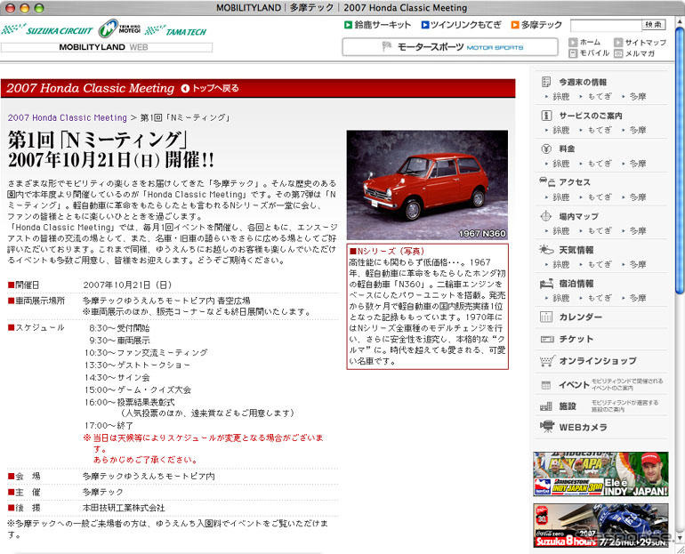The height and width of the screenshot is (554, 685).
Task: Open the モータースポーツ Motor Sports banner
Action: coord(450,47)
